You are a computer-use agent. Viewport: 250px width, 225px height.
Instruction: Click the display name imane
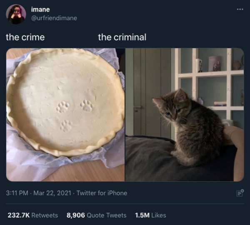tap(40, 10)
